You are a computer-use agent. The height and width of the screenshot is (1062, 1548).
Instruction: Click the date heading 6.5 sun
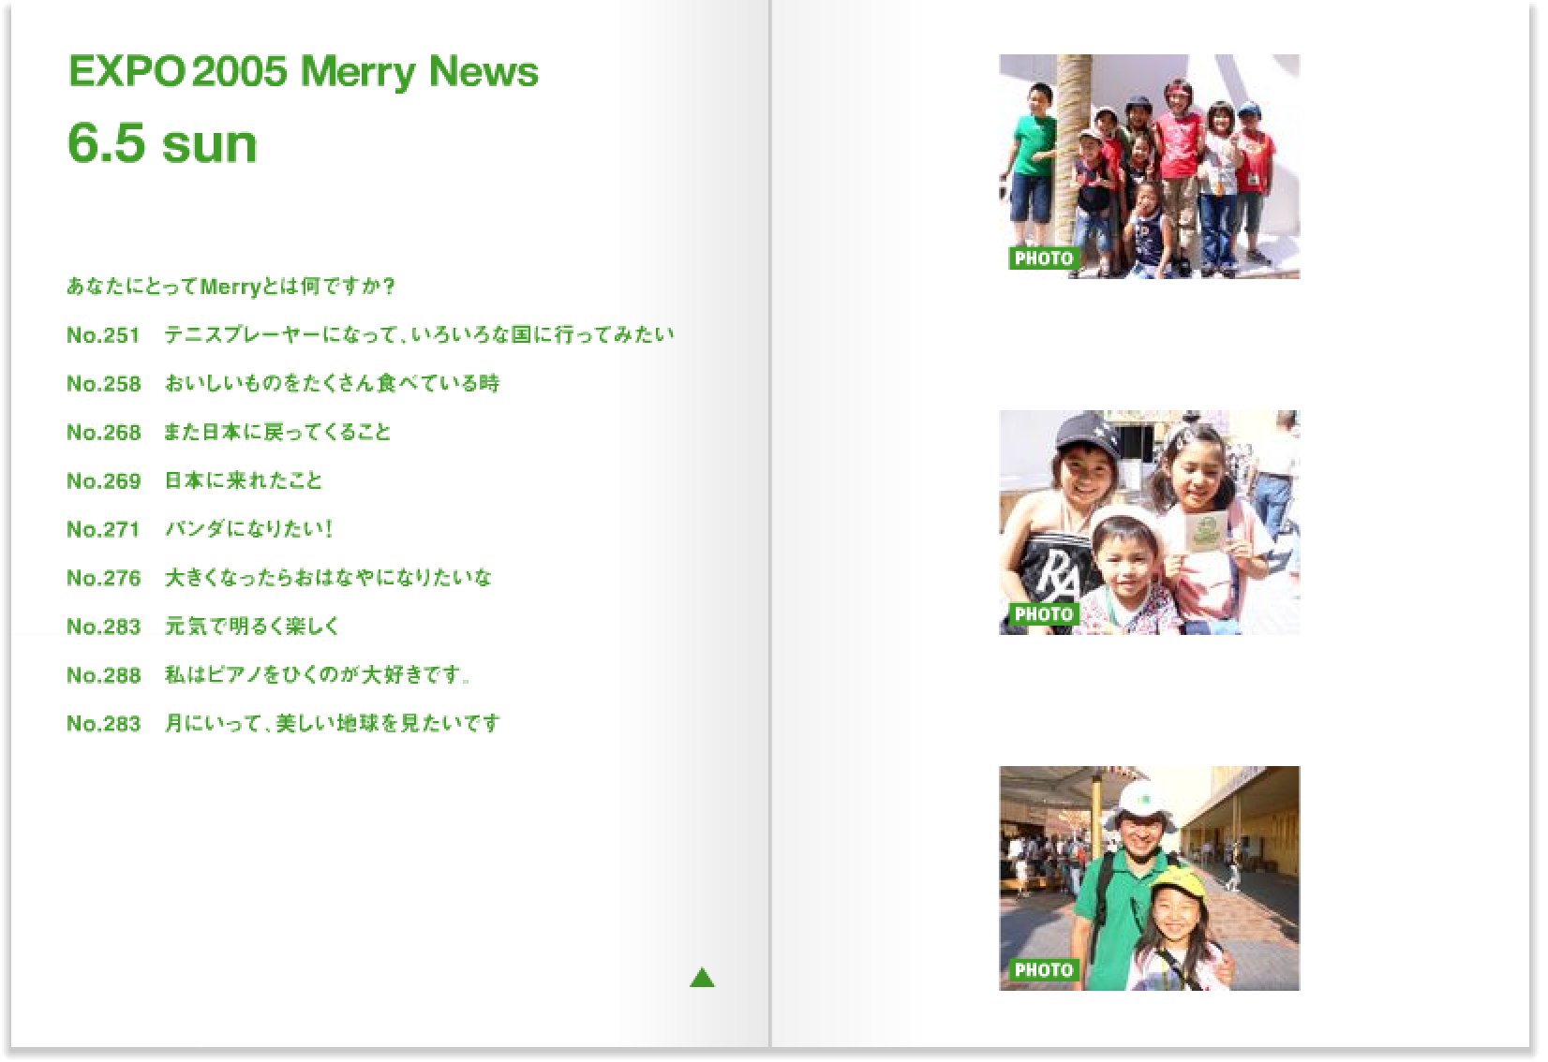[x=162, y=143]
